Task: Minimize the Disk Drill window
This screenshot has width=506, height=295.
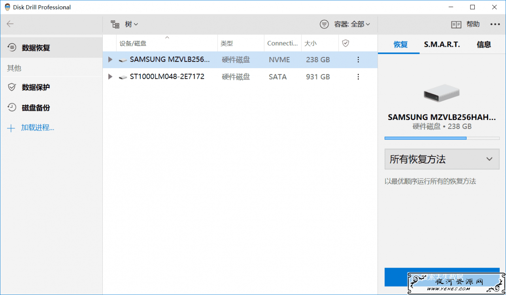Action: 451,7
